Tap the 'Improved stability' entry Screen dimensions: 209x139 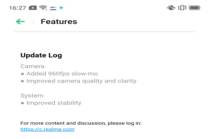coord(54,103)
